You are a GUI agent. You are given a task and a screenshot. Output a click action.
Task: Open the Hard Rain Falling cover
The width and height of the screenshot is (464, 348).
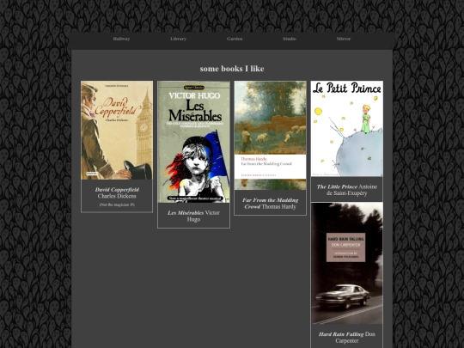coord(347,264)
